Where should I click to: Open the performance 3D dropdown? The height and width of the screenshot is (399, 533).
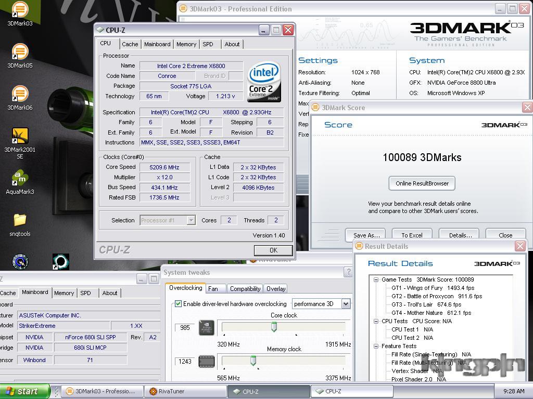click(x=346, y=303)
